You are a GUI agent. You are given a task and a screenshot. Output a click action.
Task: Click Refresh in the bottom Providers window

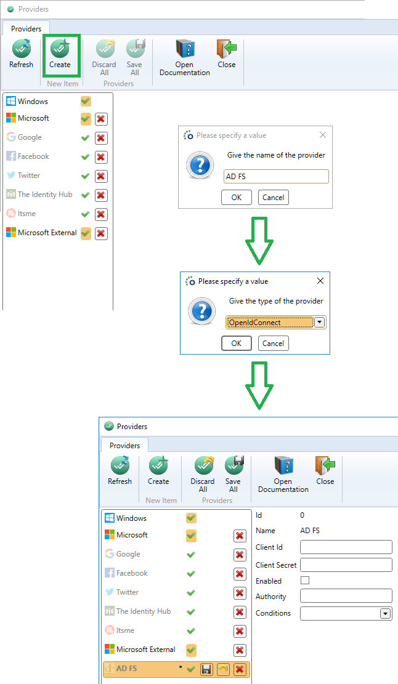pos(120,471)
